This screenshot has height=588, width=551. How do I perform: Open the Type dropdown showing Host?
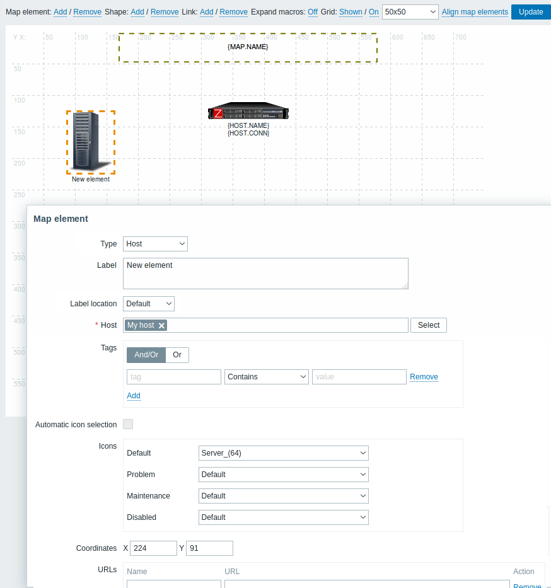pos(155,244)
